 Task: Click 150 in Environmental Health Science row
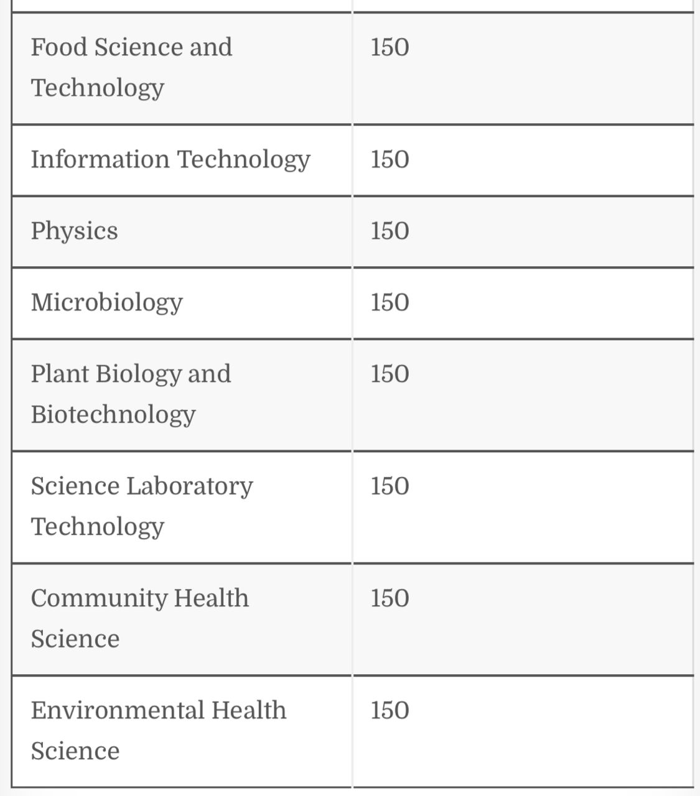[390, 710]
